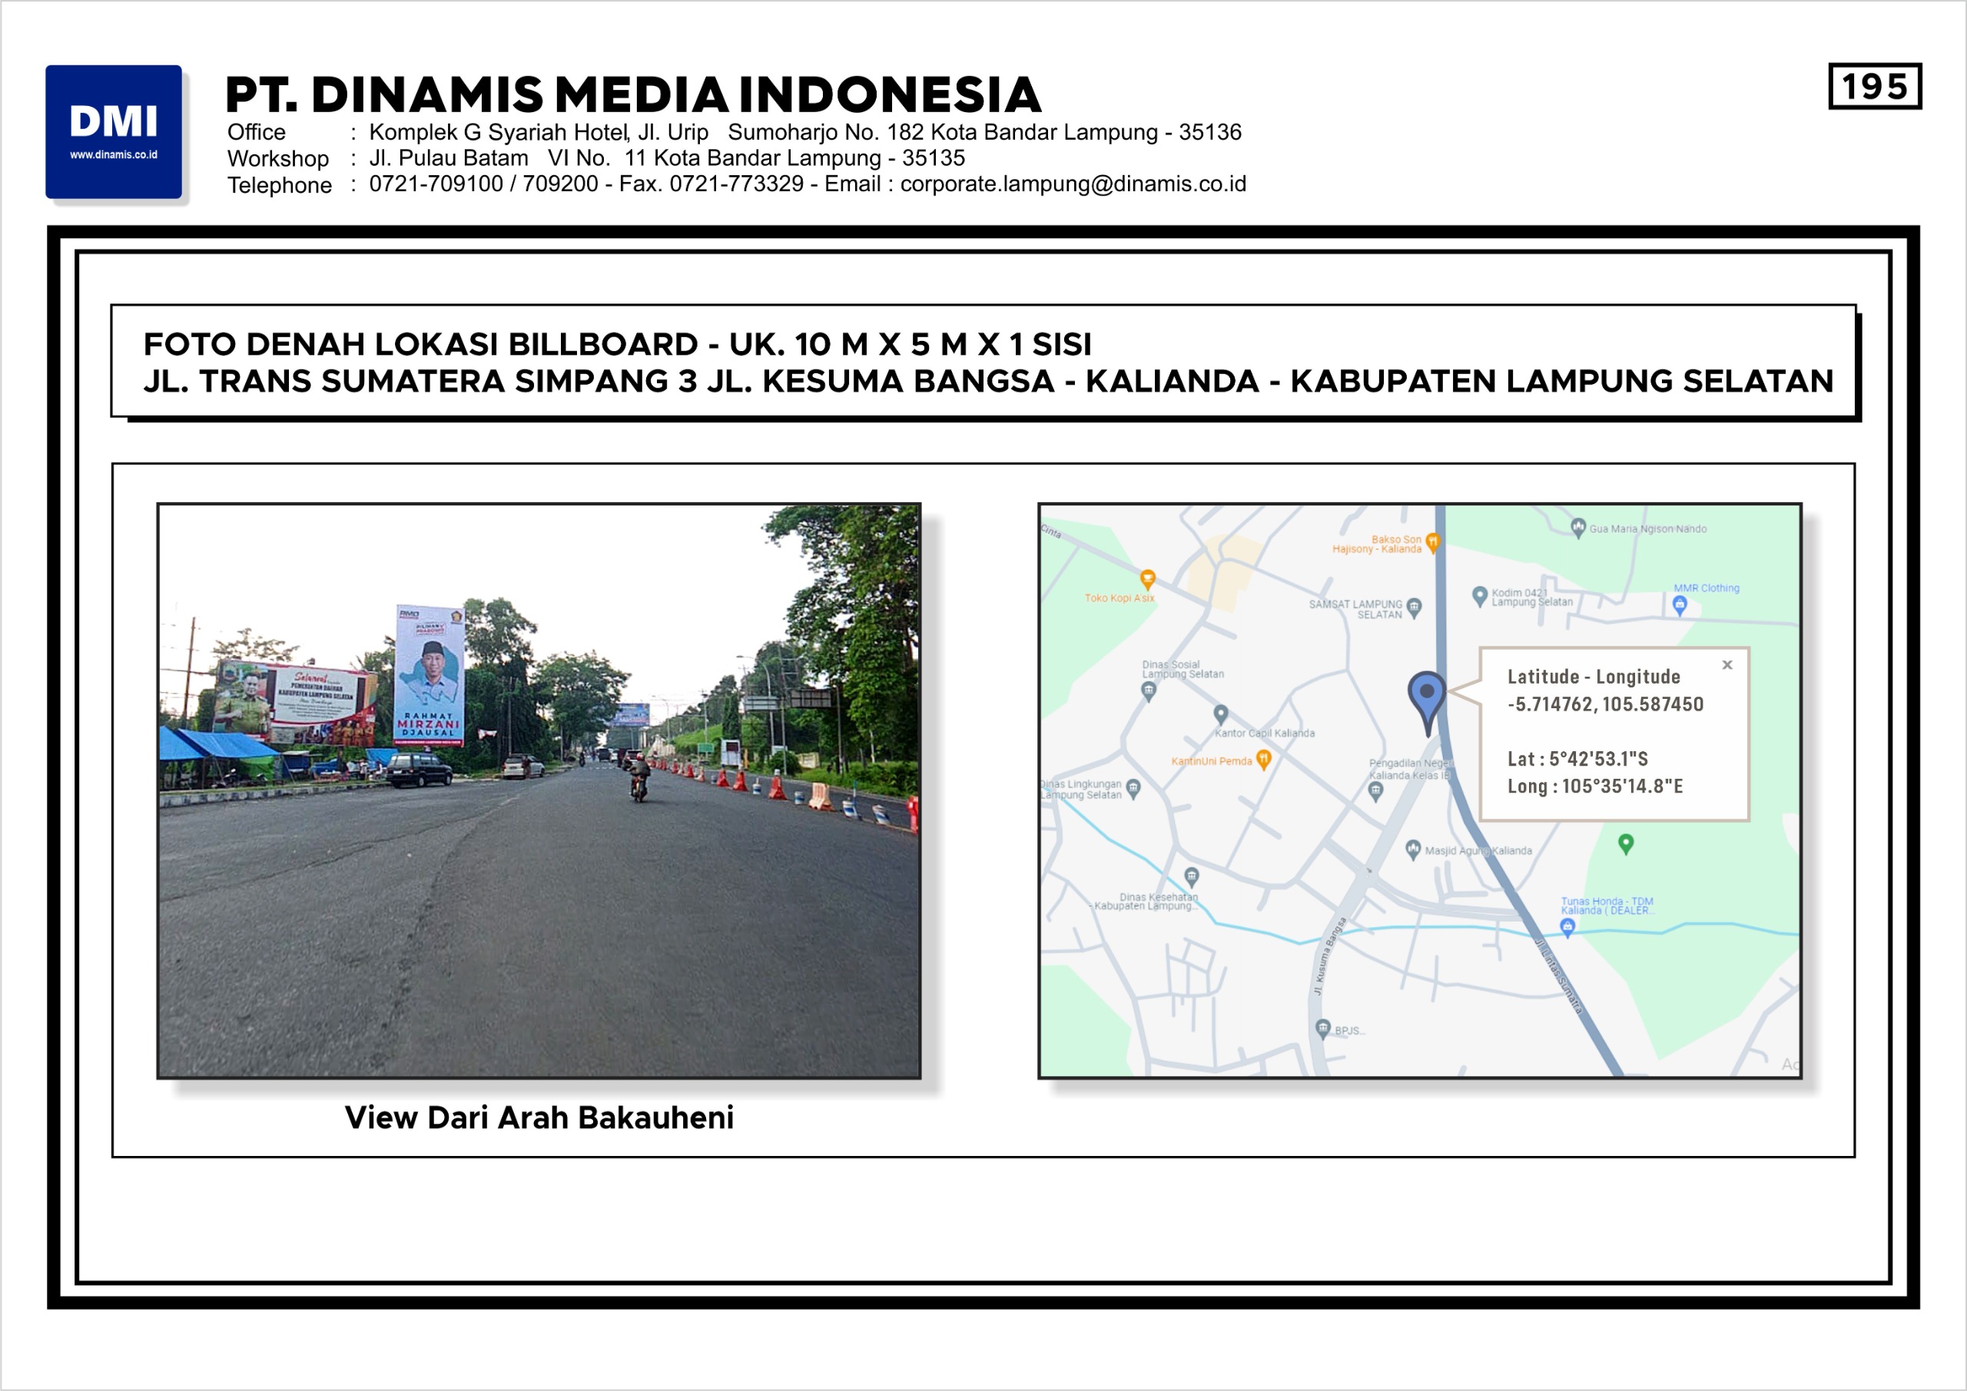The height and width of the screenshot is (1391, 1967).
Task: Select the Workshop address line
Action: [596, 158]
